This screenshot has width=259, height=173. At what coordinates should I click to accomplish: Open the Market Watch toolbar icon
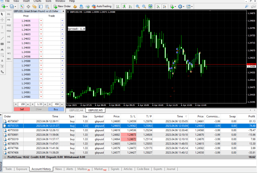click(22, 7)
